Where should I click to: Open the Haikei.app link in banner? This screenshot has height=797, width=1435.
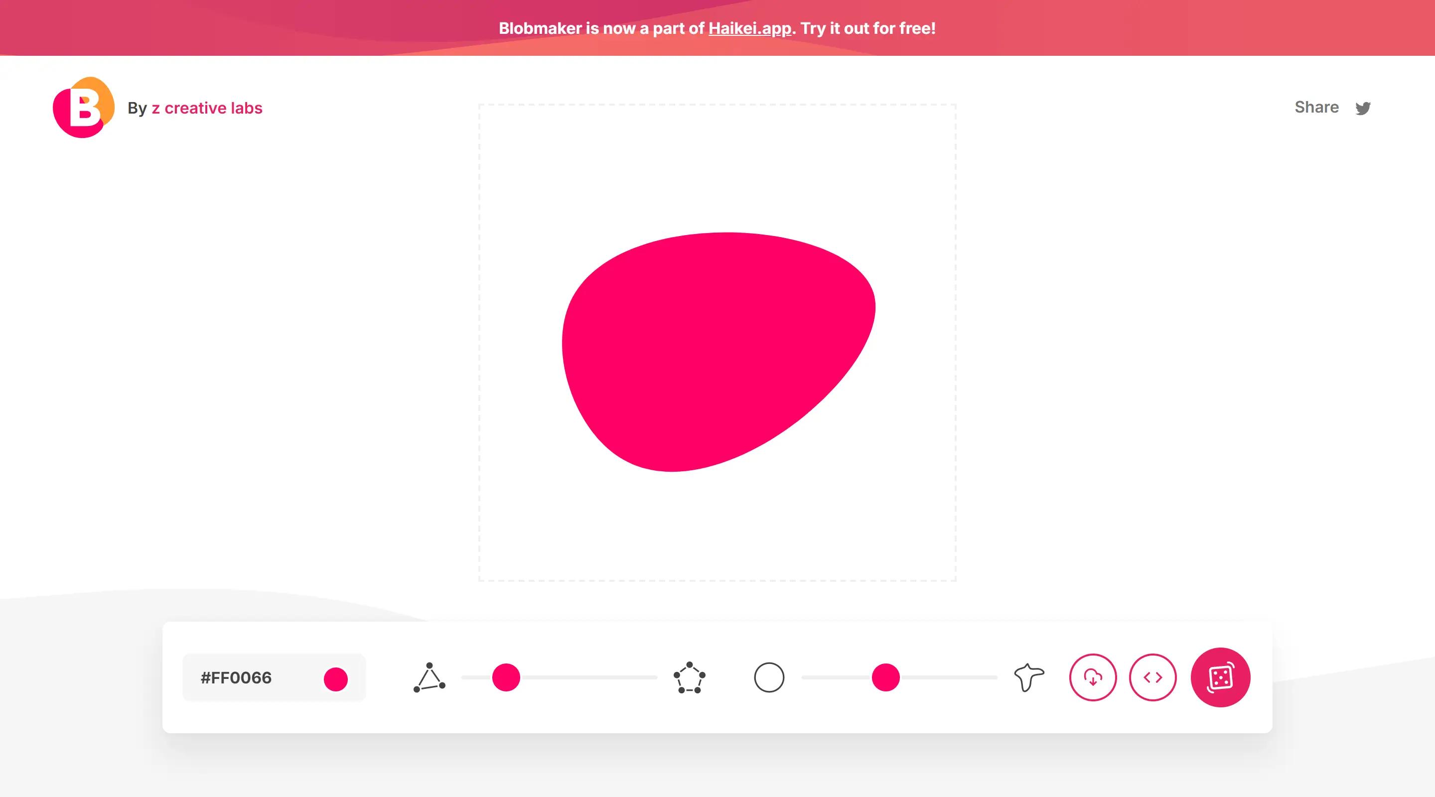(750, 28)
